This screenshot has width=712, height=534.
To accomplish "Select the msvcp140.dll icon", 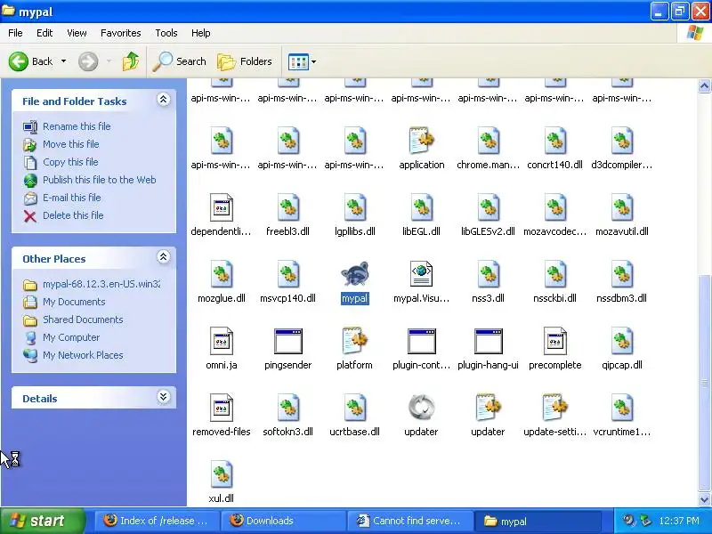I will click(x=287, y=274).
